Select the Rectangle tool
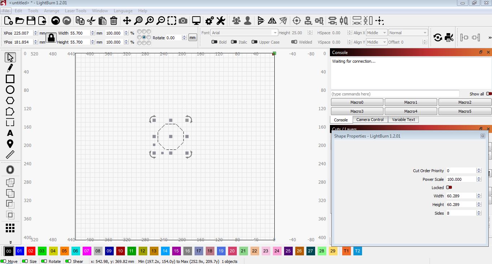This screenshot has width=492, height=264. tap(10, 79)
